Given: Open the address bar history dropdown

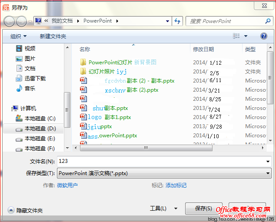Looking at the screenshot, I should [168, 21].
